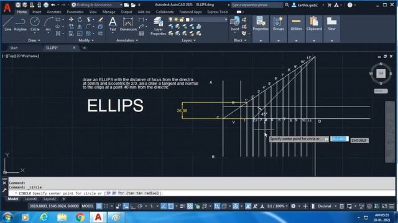Expand the Annotation panel
This screenshot has height=223, width=398.
click(x=127, y=40)
